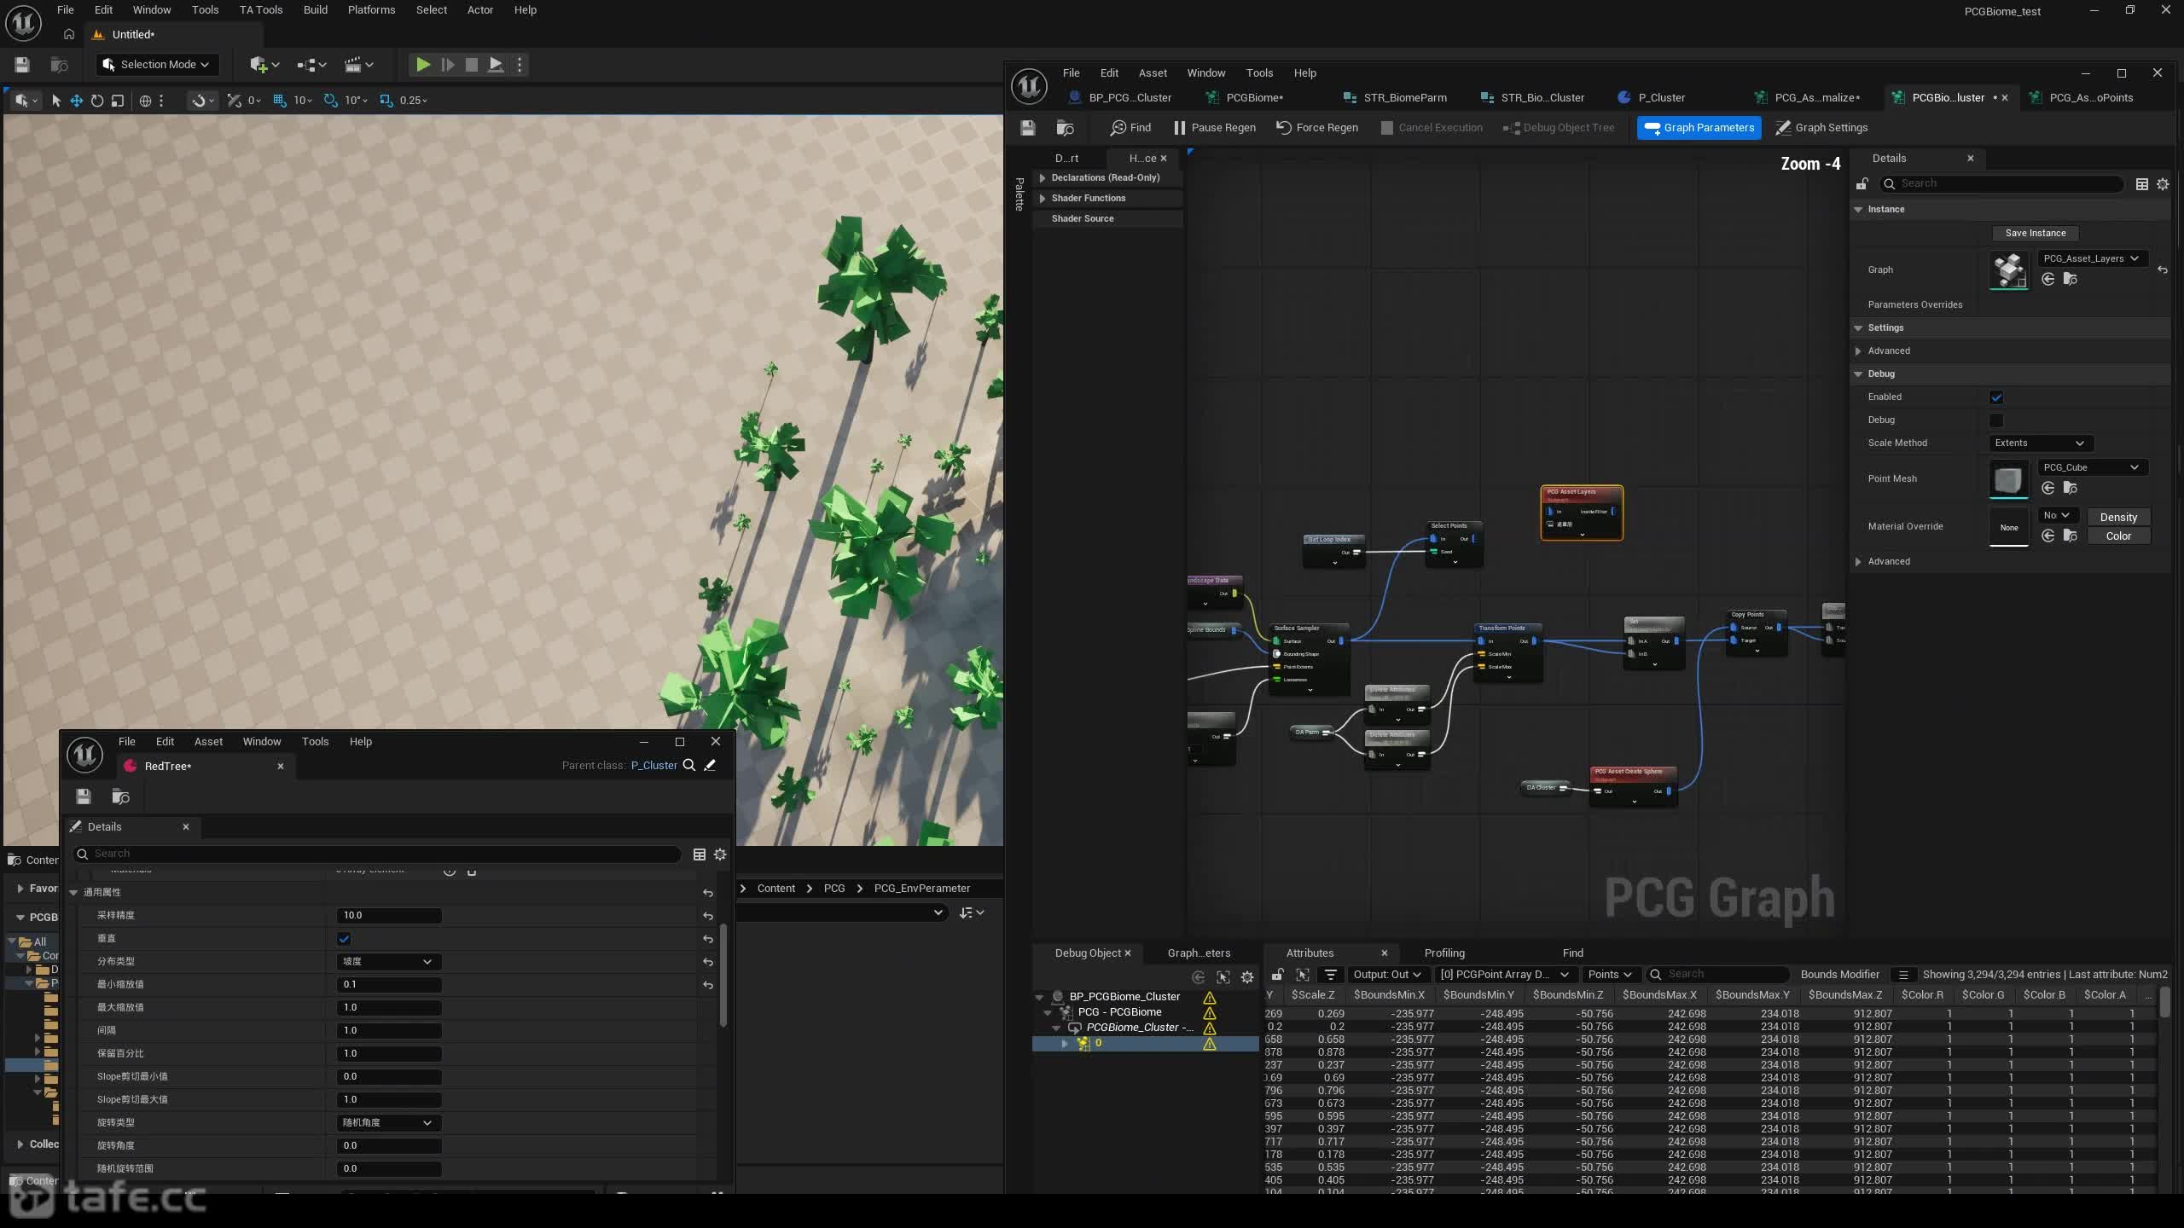
Task: Switch to the PCGBiome* tab
Action: pyautogui.click(x=1254, y=98)
